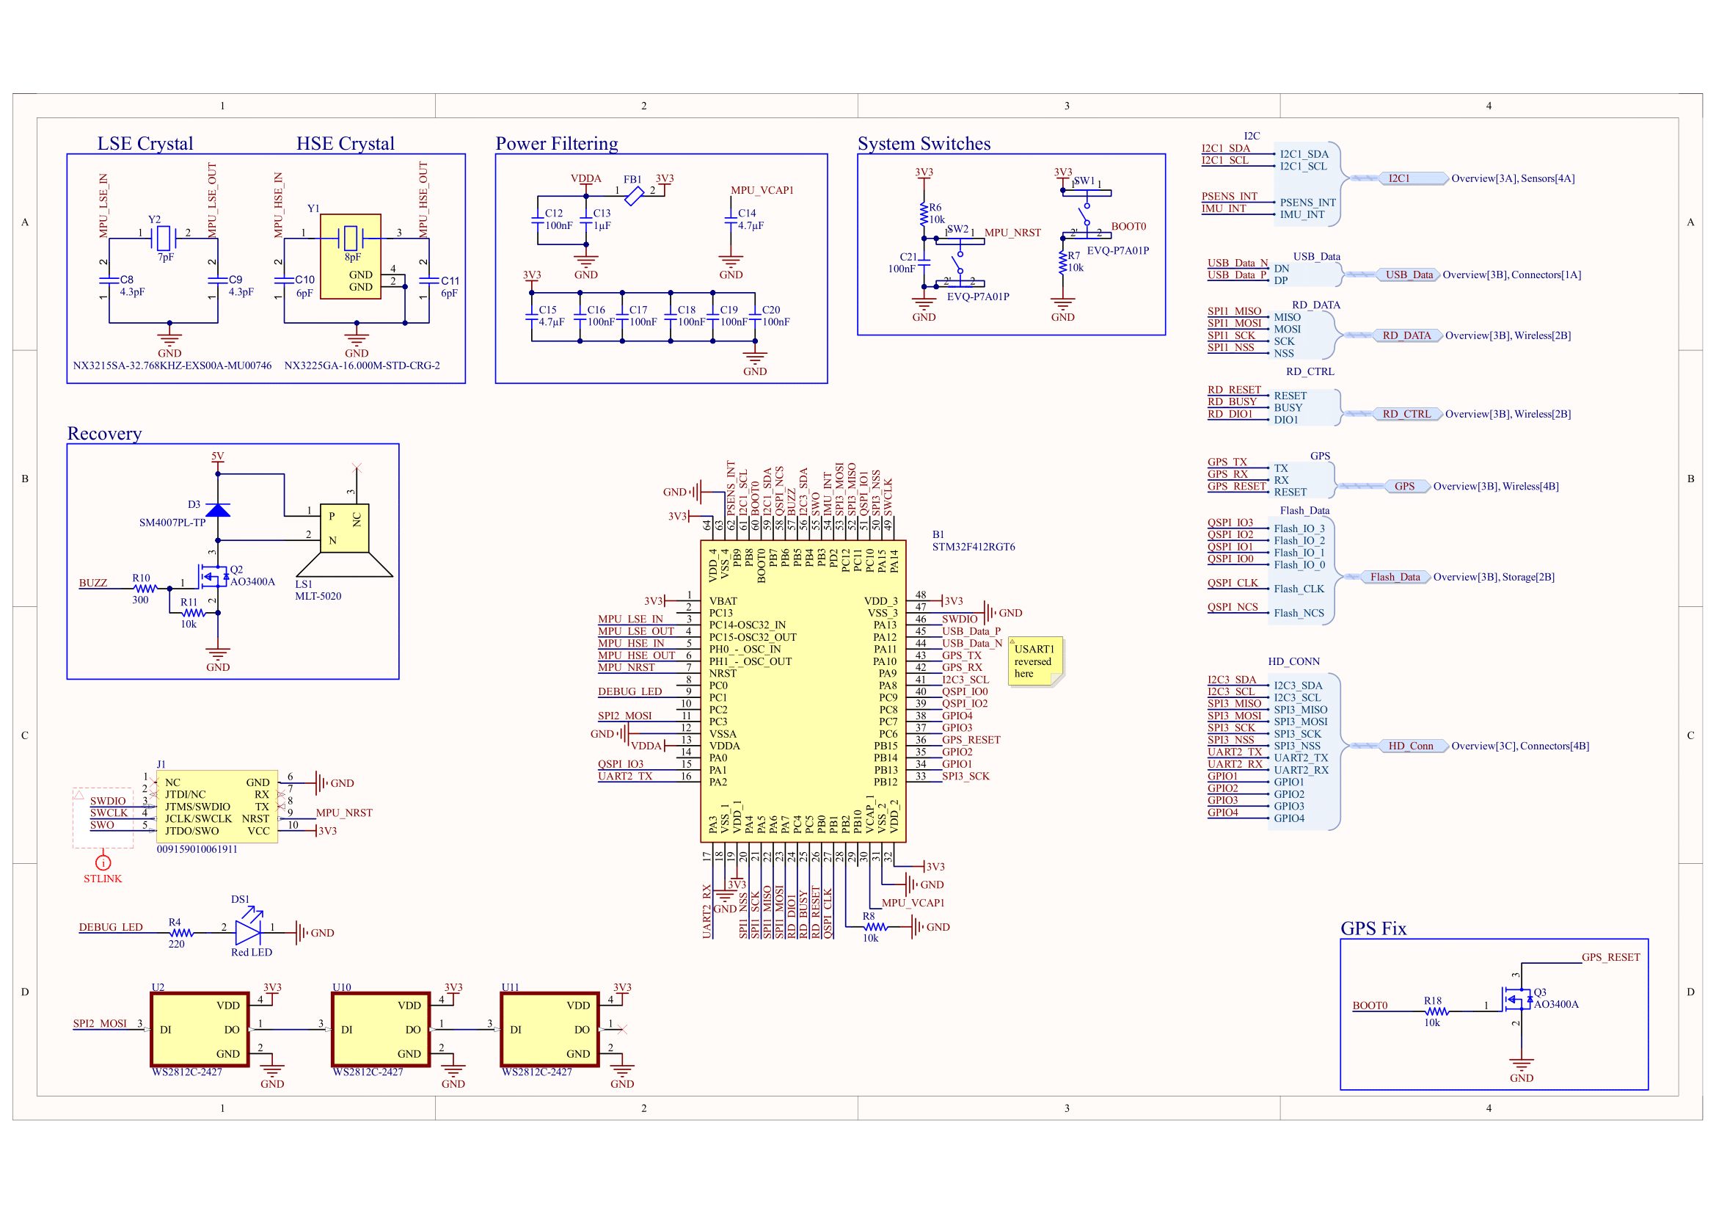The width and height of the screenshot is (1716, 1214).
Task: Select the B1 STM32F412RGT6 microcontroller body
Action: [x=803, y=691]
